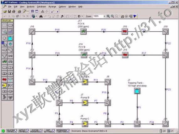Click the junction count 21 indicator
Image resolution: width=179 pixels, height=134 pixels.
click(171, 131)
